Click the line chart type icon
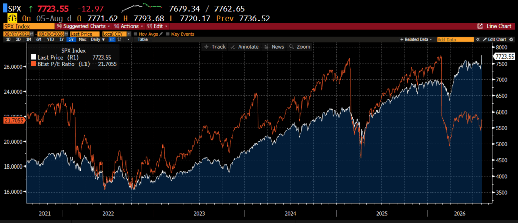518x223 pixels. pos(112,39)
